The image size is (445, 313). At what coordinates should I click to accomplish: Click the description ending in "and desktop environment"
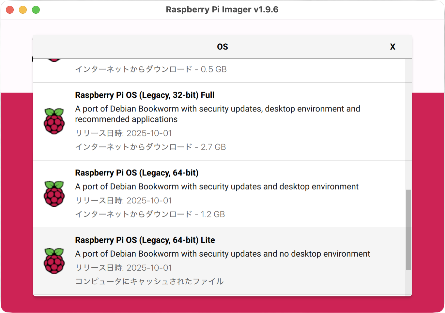[x=217, y=186]
